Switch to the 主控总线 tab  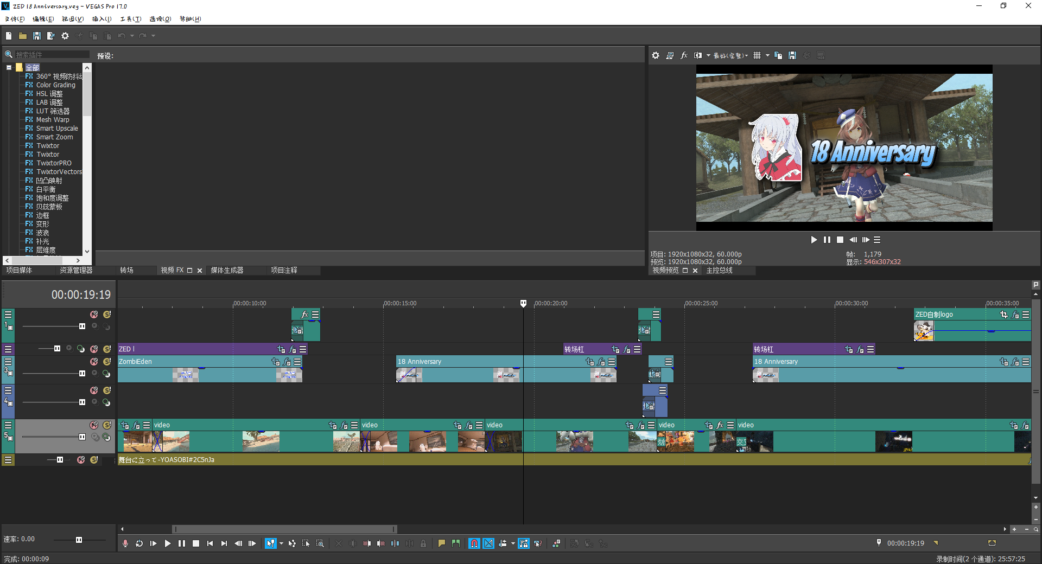[720, 270]
